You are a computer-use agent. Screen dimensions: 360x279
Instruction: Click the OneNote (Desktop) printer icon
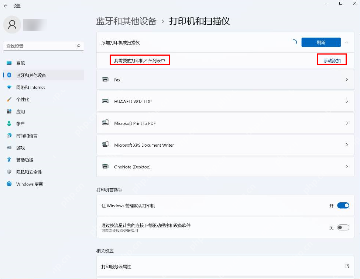(x=105, y=167)
